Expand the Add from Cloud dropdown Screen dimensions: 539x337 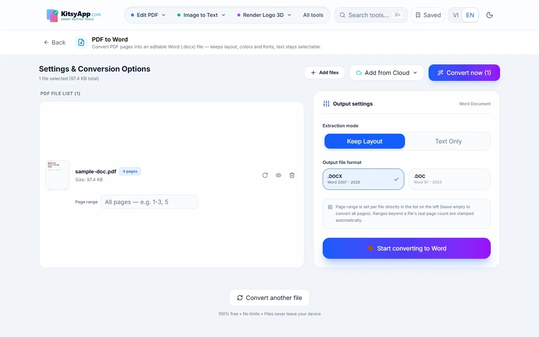click(387, 73)
